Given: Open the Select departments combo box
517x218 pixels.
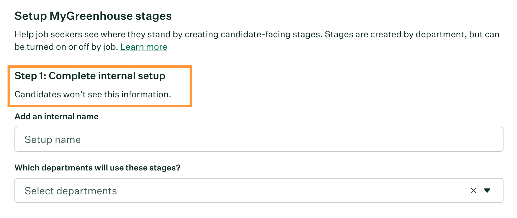Looking at the screenshot, I should pos(239,190).
